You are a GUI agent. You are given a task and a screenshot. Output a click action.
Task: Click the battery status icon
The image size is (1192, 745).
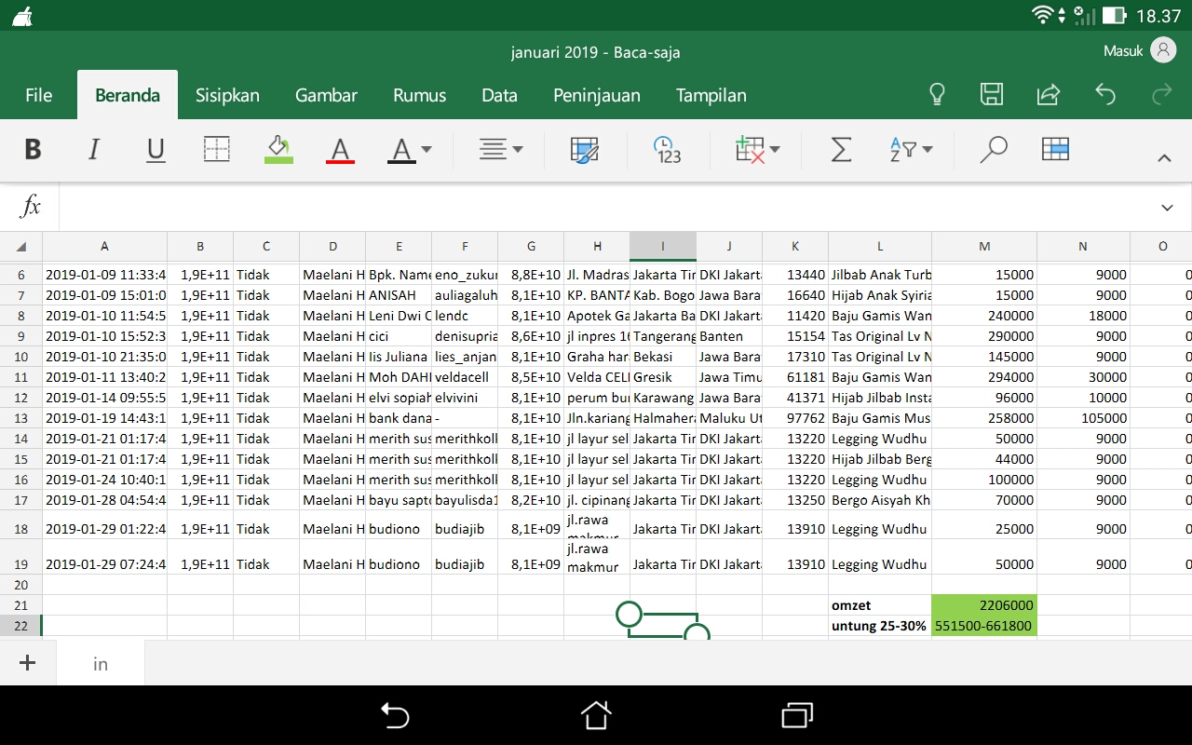click(x=1115, y=16)
